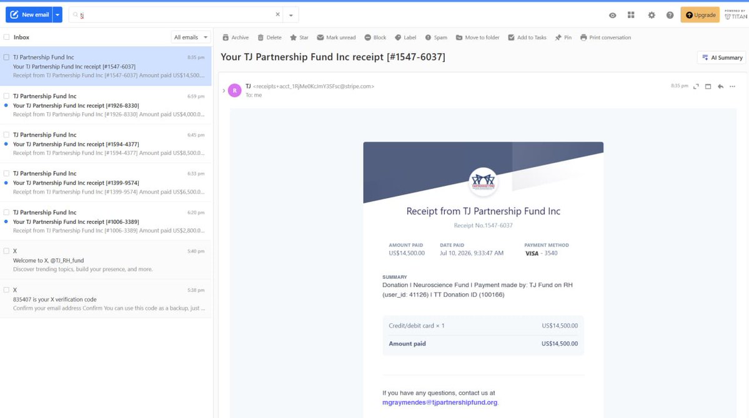
Task: Open the receipt #1399-9574 email
Action: (106, 182)
